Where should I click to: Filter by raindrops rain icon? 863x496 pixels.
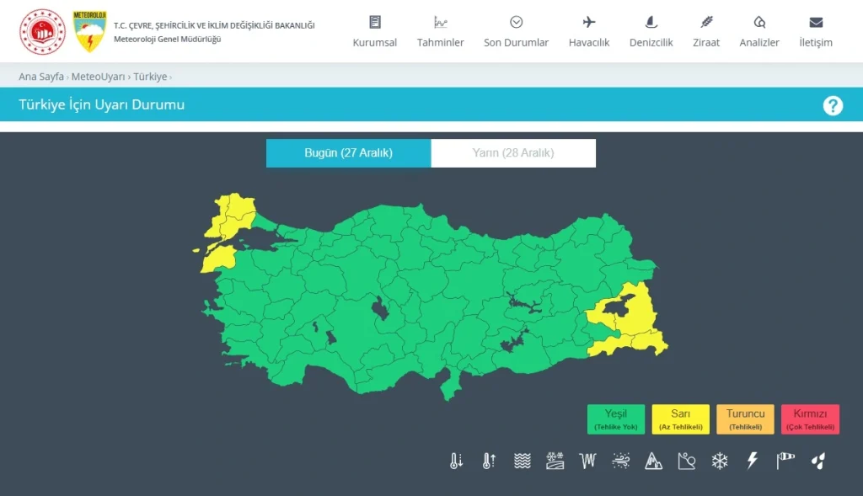point(818,461)
